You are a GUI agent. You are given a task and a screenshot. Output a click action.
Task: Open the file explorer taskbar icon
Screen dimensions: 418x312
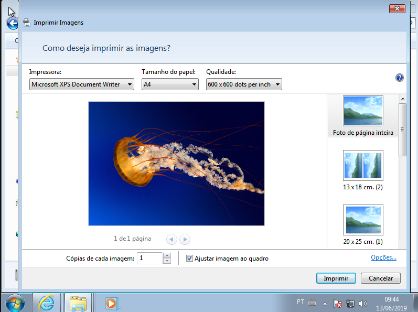78,303
